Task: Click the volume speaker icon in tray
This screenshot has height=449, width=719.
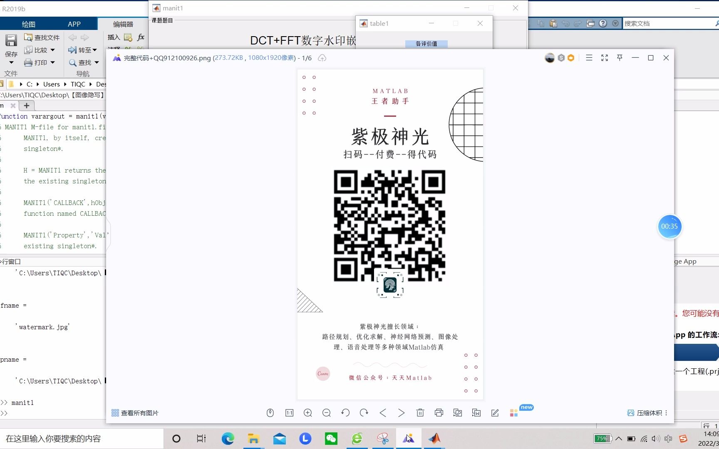Action: pyautogui.click(x=656, y=439)
